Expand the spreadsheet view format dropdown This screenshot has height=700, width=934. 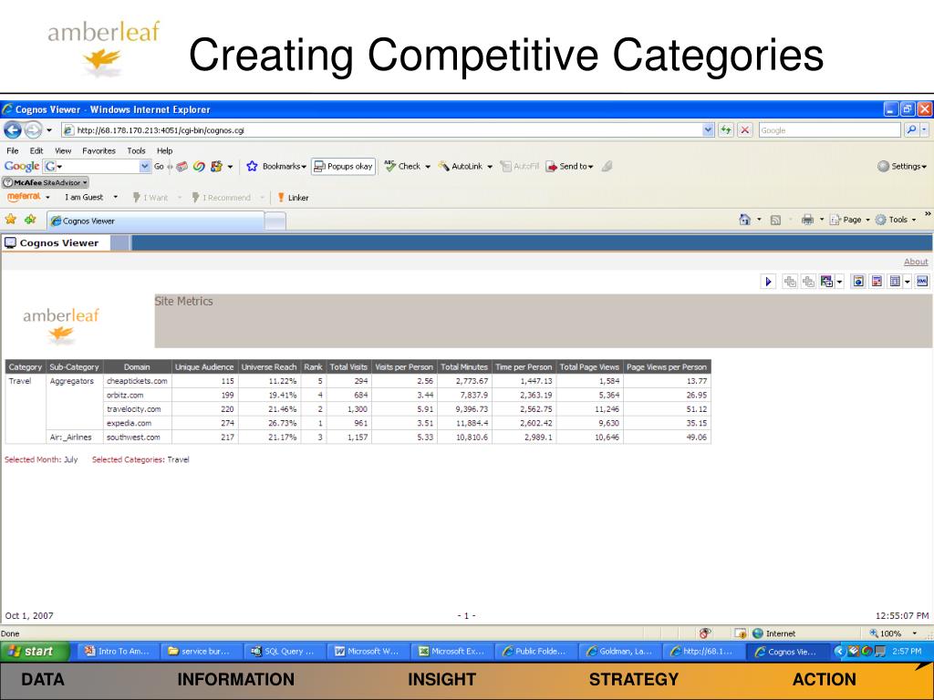click(x=908, y=282)
